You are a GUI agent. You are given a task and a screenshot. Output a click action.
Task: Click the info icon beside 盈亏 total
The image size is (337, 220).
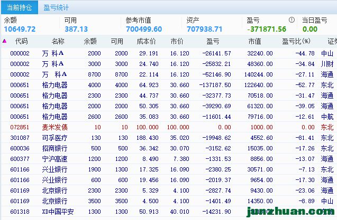click(292, 20)
